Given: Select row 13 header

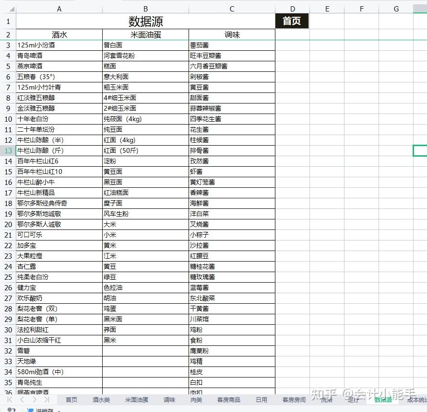Looking at the screenshot, I should (8, 150).
